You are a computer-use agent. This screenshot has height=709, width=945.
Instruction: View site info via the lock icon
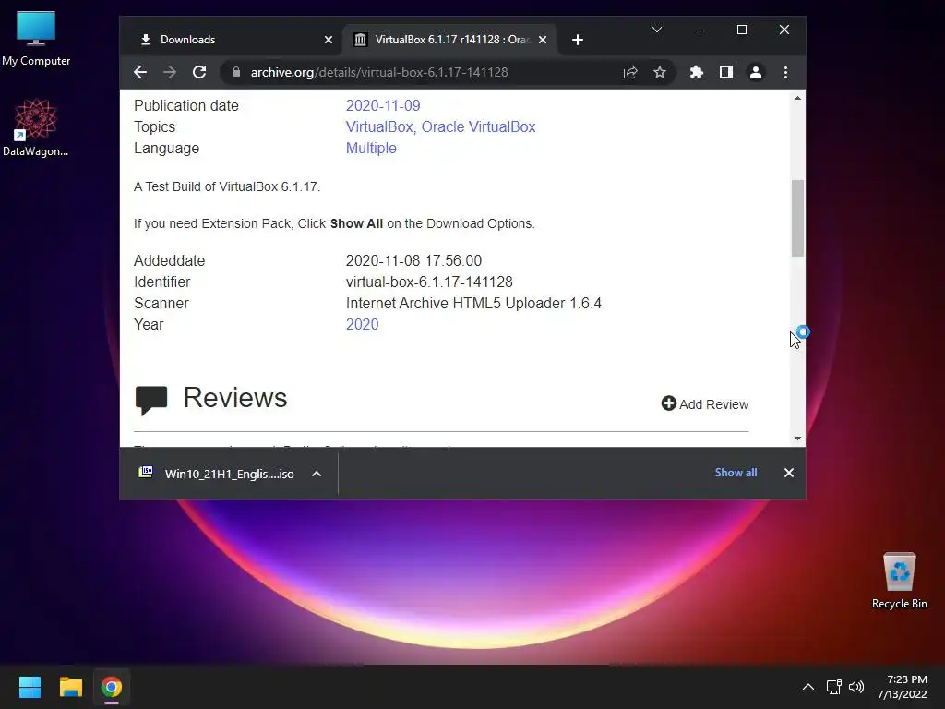(x=236, y=72)
